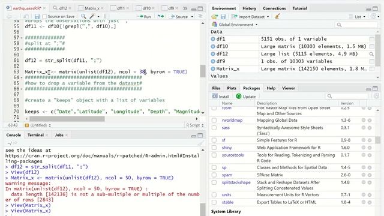Expand the Global Environment selector

pos(235,25)
